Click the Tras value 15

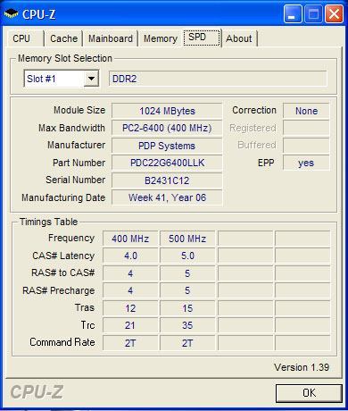click(187, 308)
